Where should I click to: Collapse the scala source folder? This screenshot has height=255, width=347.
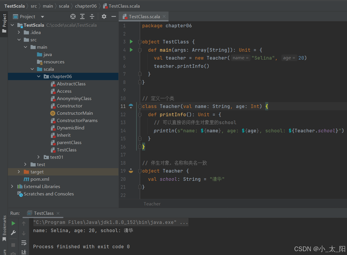tap(32, 69)
